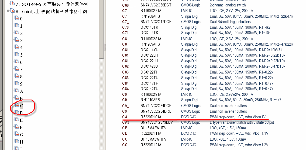The height and width of the screenshot is (150, 306).
Task: Click the bookmarks panel vertical scrollbar
Action: tap(101, 27)
